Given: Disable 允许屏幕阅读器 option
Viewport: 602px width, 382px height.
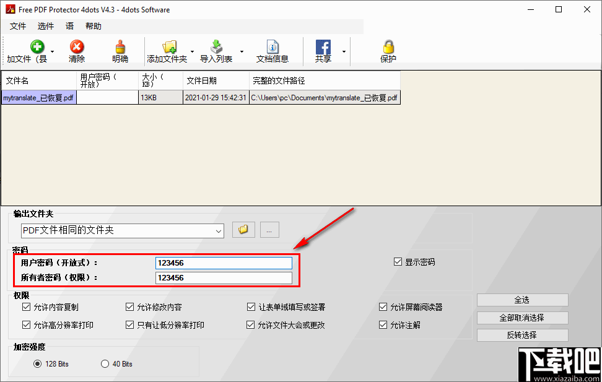Looking at the screenshot, I should coord(383,306).
